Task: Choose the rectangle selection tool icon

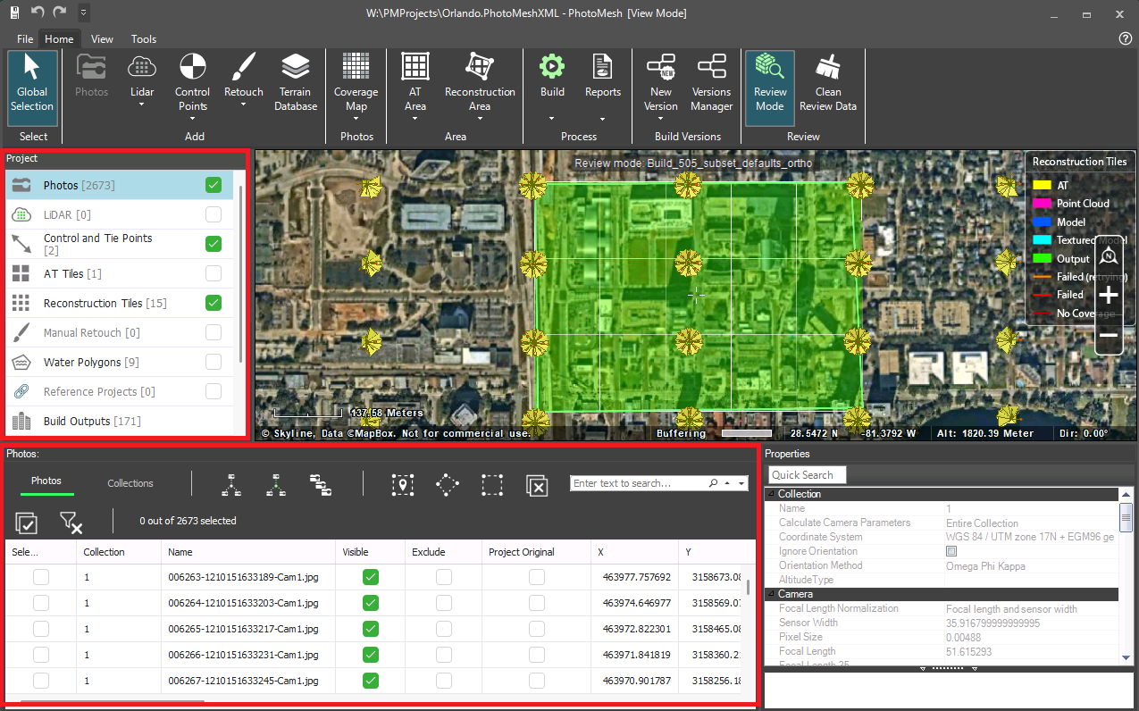Action: coord(492,484)
